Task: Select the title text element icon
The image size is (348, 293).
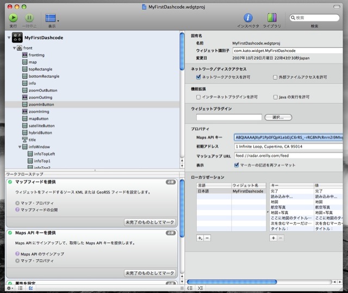Action: [x=24, y=140]
